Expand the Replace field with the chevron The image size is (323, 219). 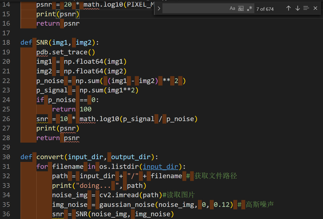(x=159, y=8)
